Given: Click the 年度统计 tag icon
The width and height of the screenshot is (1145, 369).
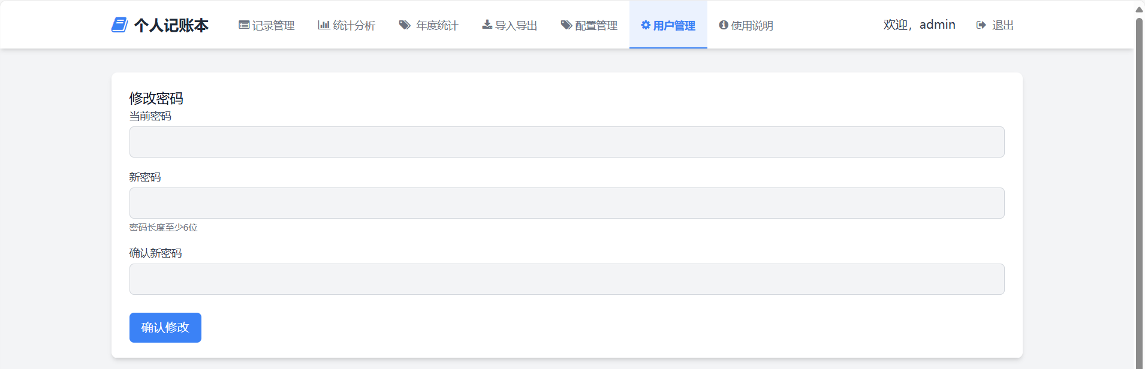Looking at the screenshot, I should point(405,25).
